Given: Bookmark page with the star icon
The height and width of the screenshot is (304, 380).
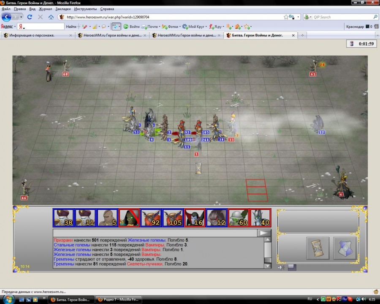Looking at the screenshot, I should (286, 17).
